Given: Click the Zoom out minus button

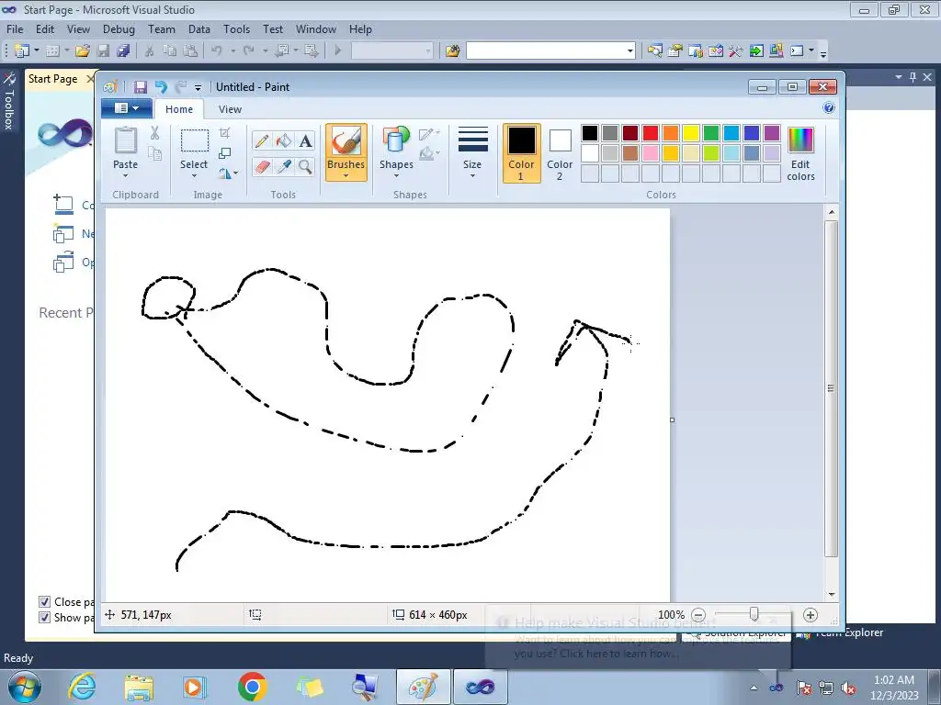Looking at the screenshot, I should (x=698, y=615).
